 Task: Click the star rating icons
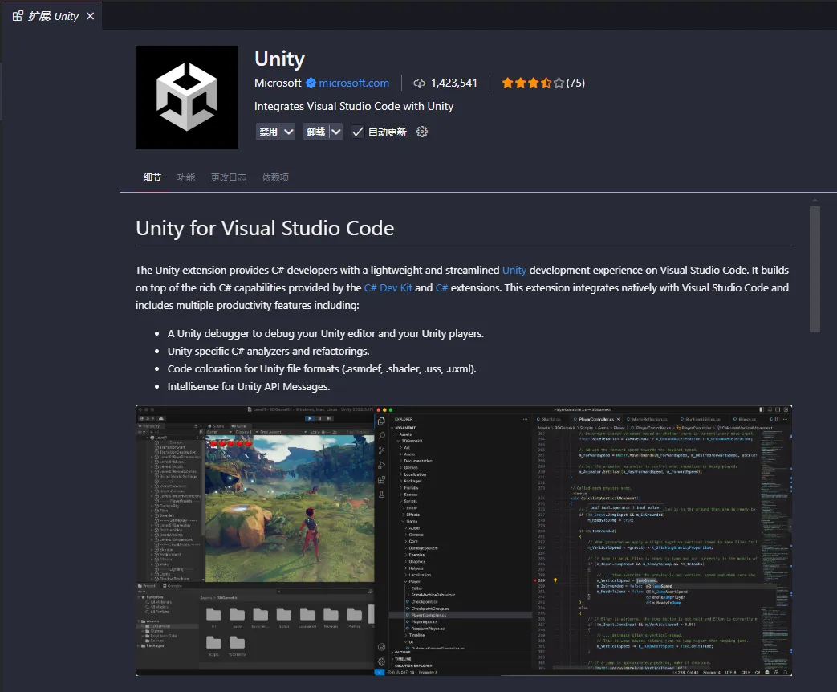pyautogui.click(x=533, y=83)
